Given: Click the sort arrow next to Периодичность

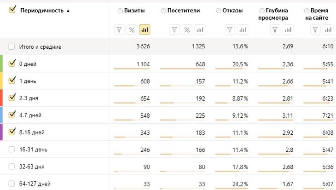Looking at the screenshot, I should [69, 11].
